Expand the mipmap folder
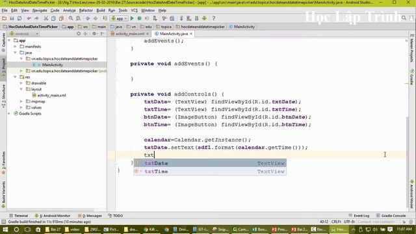This screenshot has height=234, width=416. point(21,101)
